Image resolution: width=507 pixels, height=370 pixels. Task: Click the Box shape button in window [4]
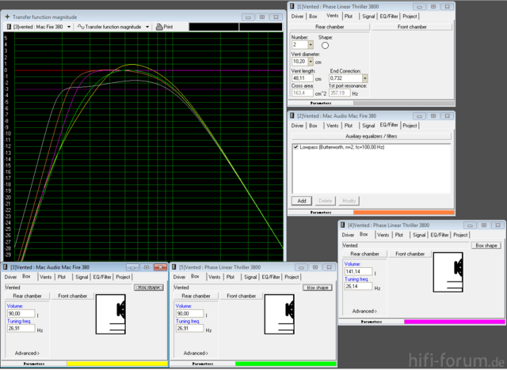[x=486, y=246]
